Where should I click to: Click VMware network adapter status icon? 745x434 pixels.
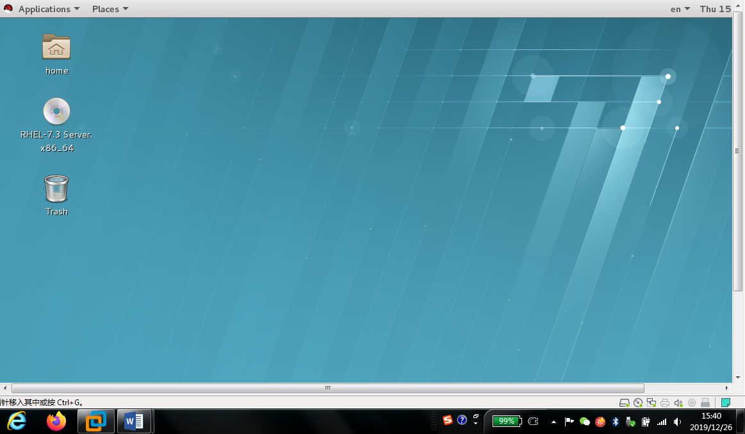coord(651,403)
